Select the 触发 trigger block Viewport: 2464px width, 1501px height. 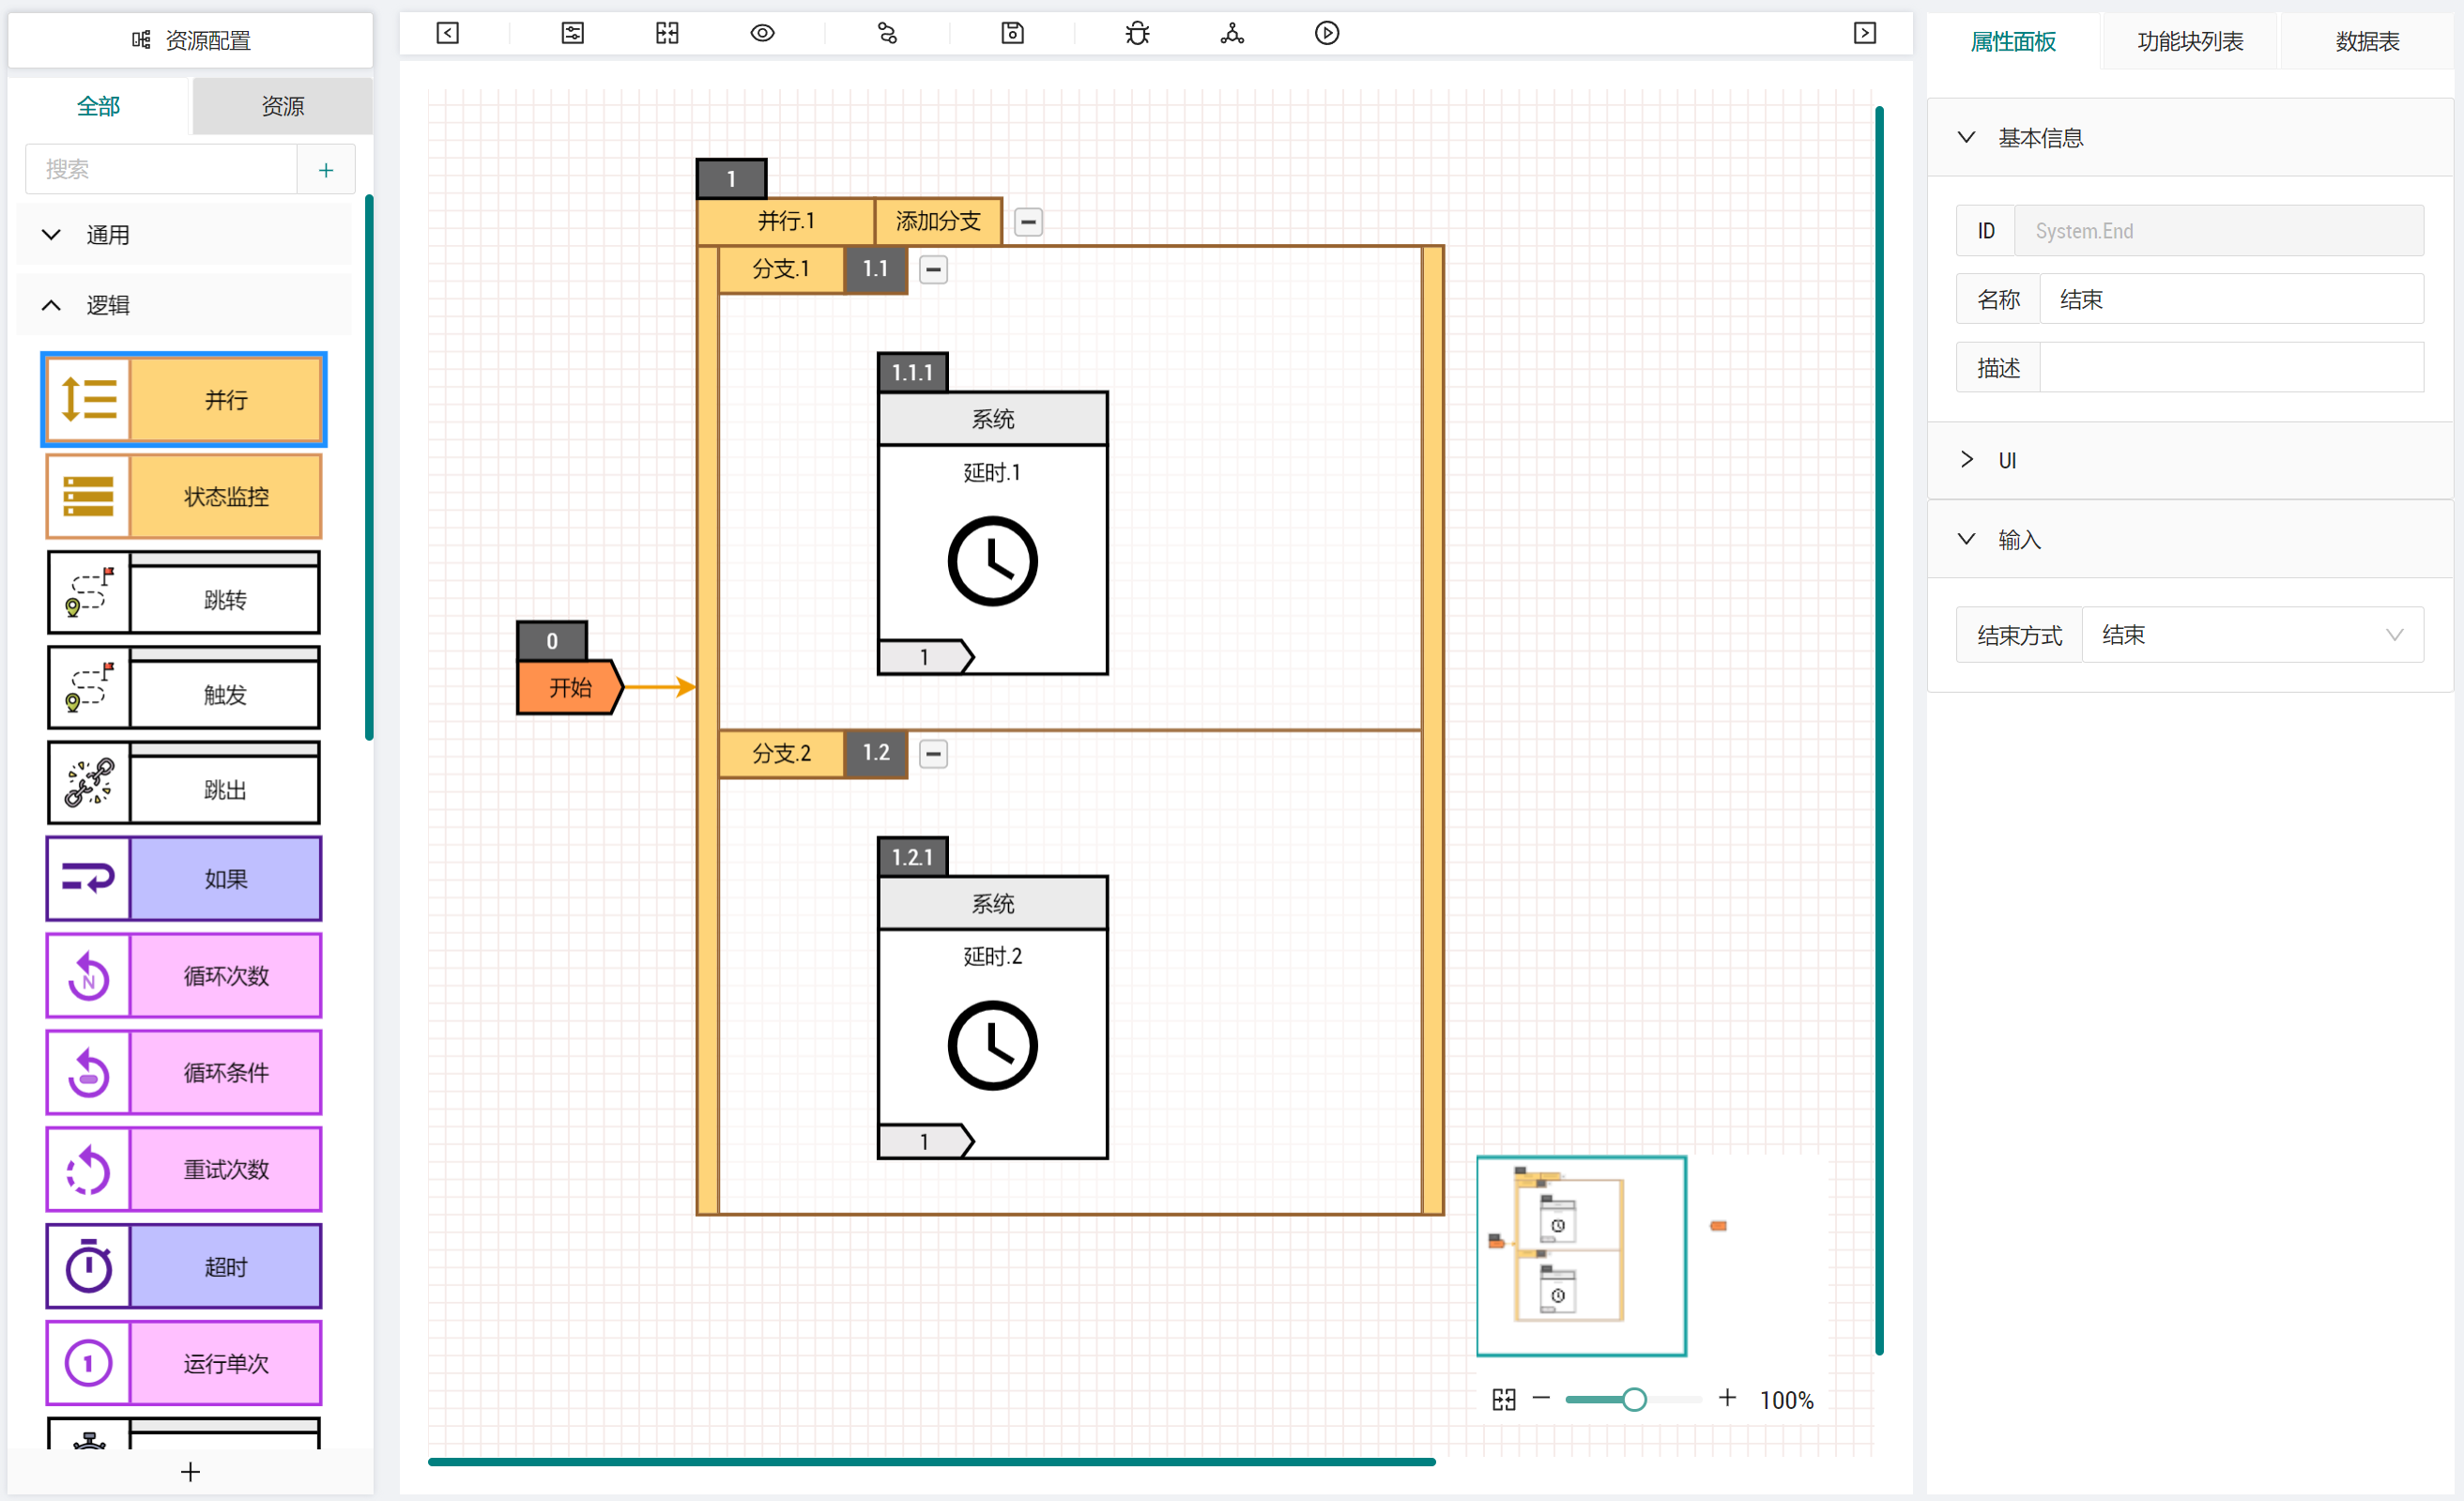184,688
